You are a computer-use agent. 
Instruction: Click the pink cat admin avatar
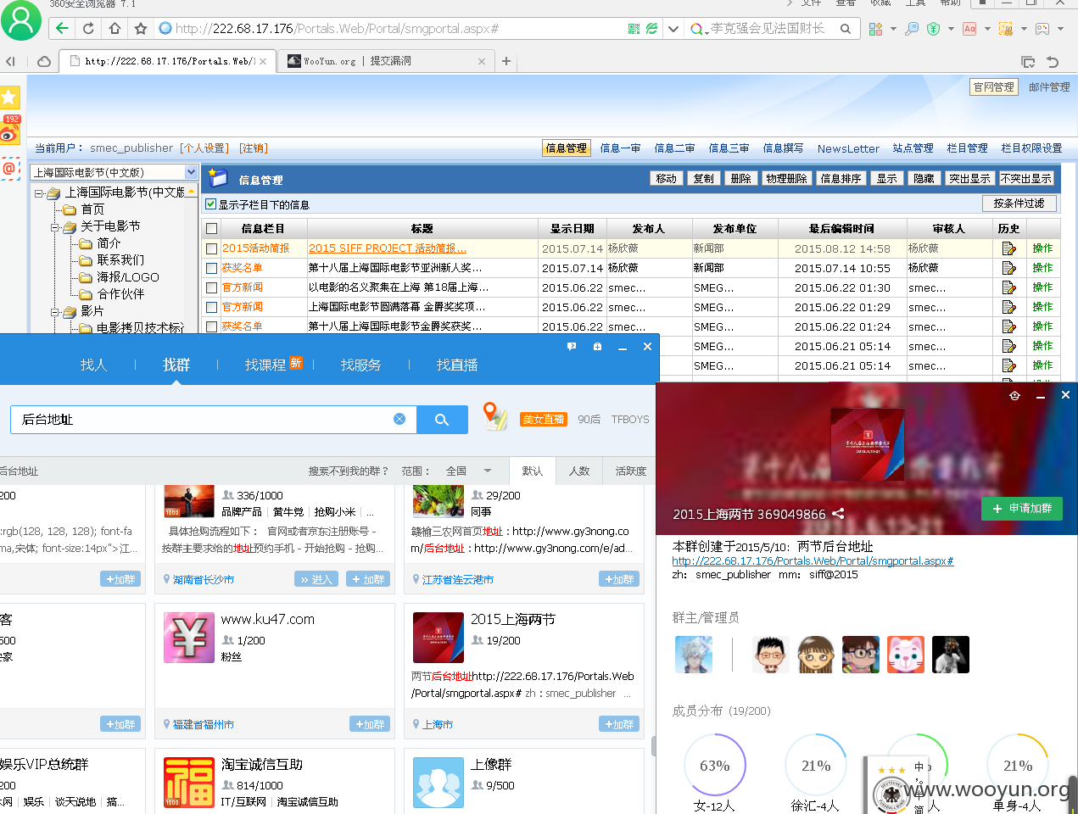coord(906,655)
